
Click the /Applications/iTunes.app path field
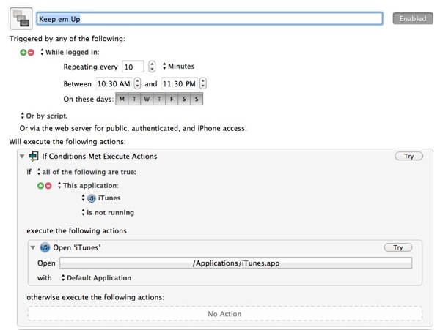[235, 263]
